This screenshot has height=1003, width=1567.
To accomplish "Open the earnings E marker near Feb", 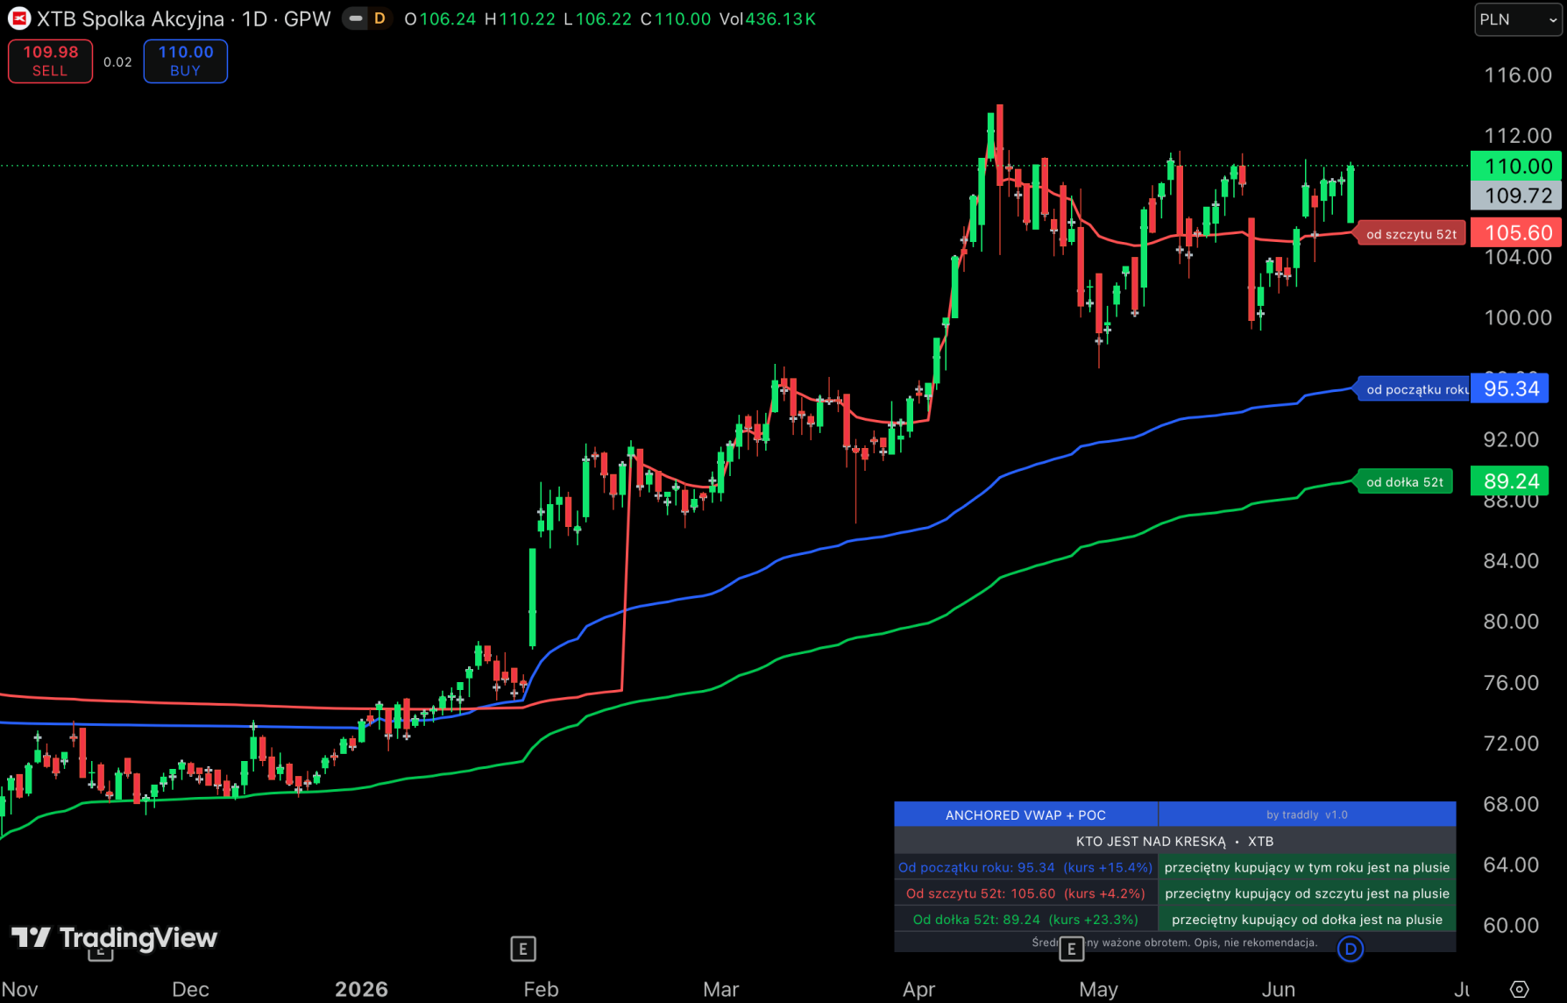I will click(x=523, y=949).
